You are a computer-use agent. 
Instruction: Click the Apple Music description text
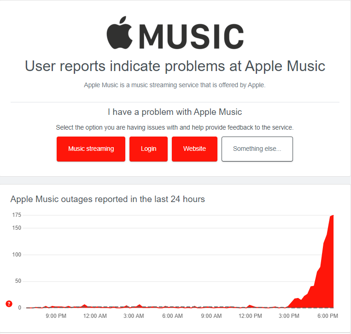[x=175, y=85]
